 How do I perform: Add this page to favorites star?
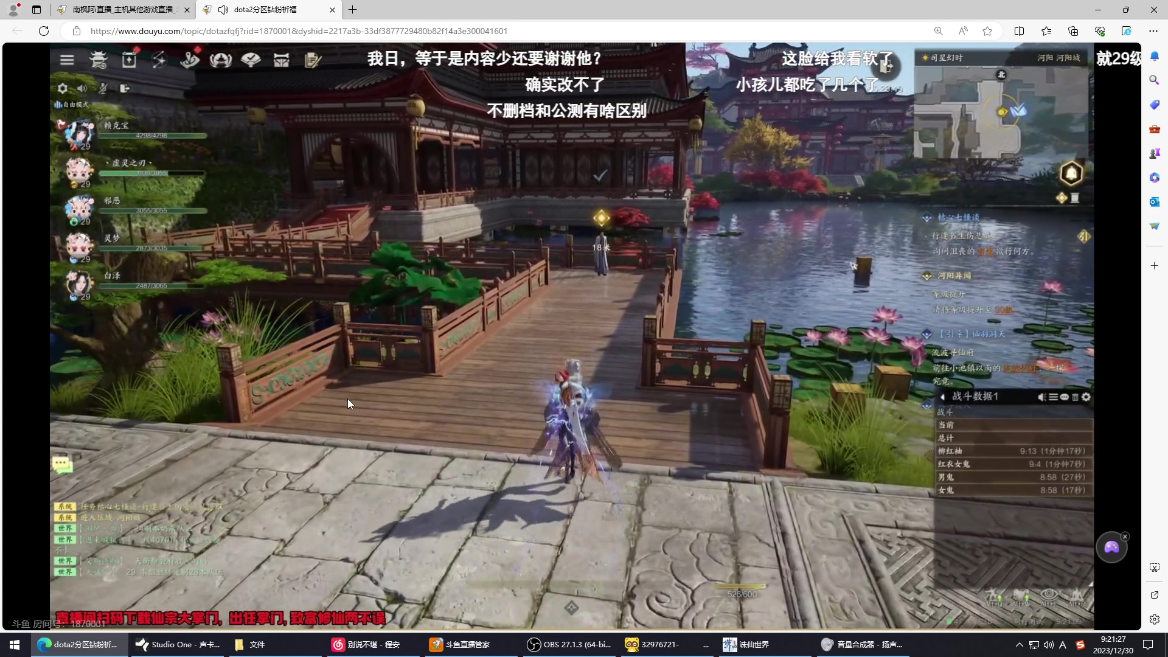click(987, 31)
